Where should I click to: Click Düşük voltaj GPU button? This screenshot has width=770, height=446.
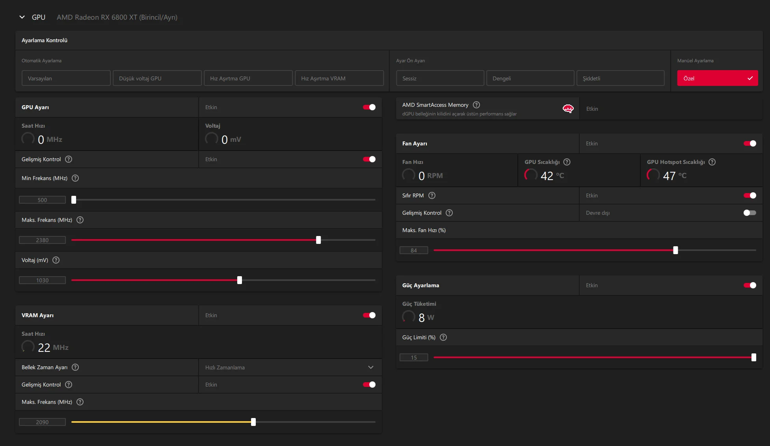click(x=157, y=78)
